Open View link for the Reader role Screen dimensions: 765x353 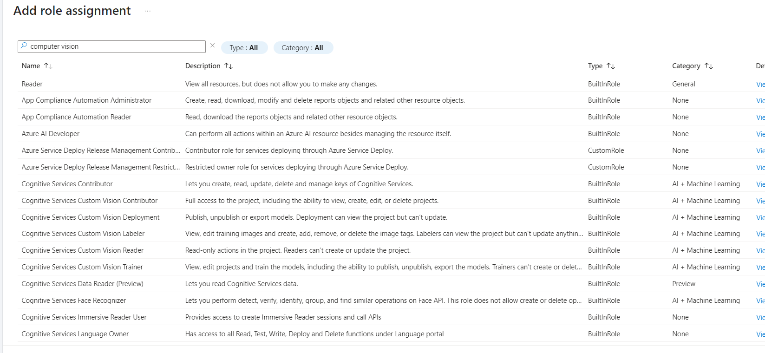coord(760,84)
